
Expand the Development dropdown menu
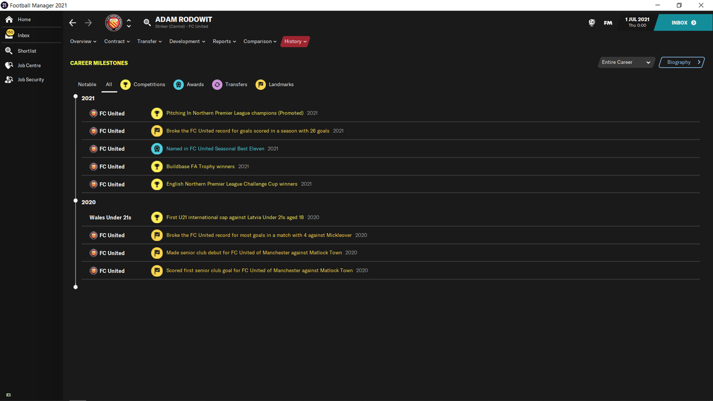(x=187, y=41)
